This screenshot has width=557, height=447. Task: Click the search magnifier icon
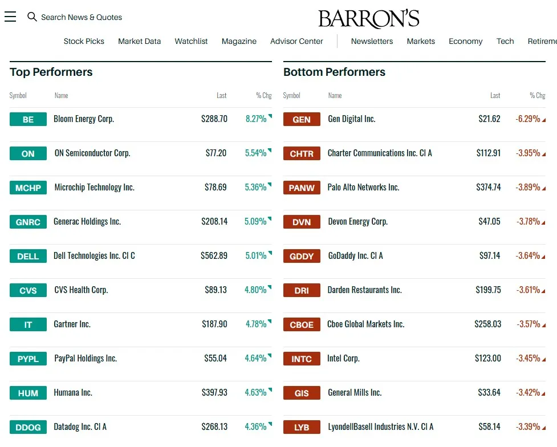coord(32,17)
